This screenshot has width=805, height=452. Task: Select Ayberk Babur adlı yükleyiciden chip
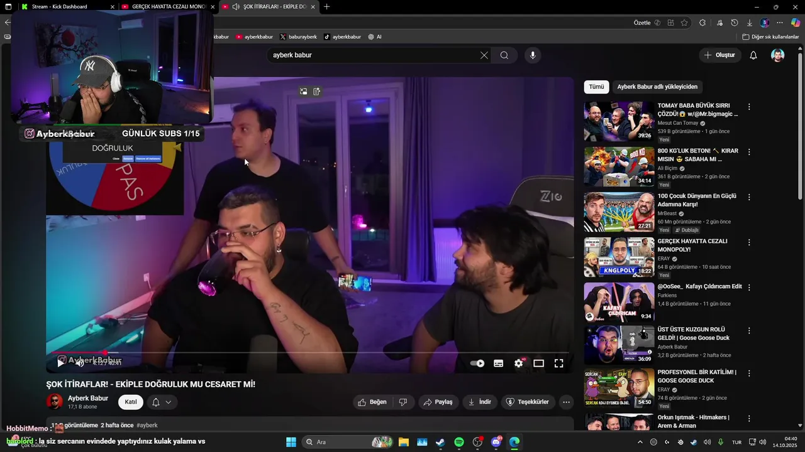click(657, 87)
